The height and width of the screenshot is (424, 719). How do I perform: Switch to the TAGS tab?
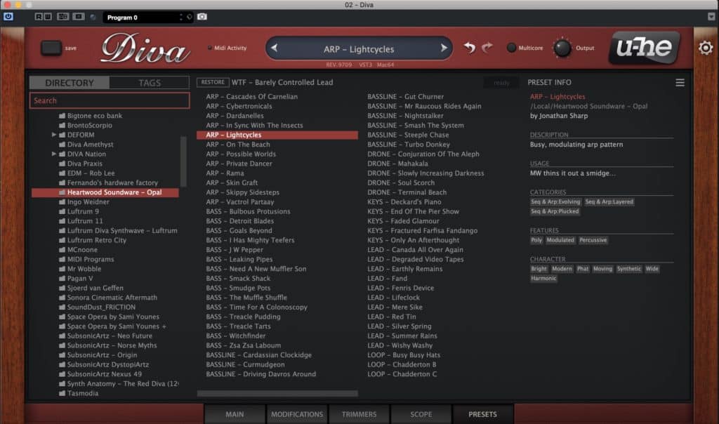point(150,83)
